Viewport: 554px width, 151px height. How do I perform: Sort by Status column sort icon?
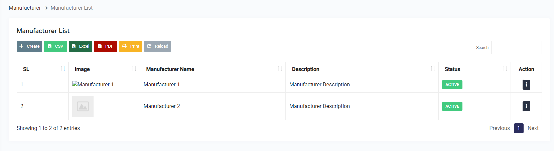point(505,69)
